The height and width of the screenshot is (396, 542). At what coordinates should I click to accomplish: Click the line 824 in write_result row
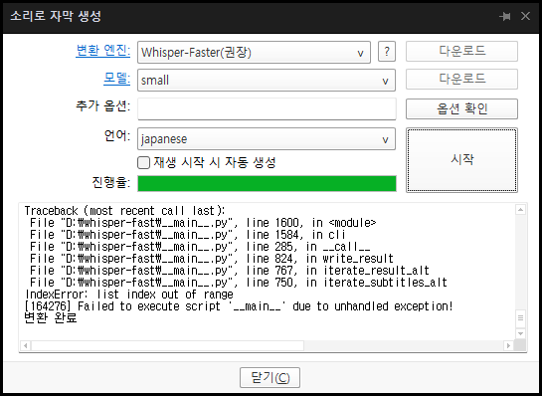click(212, 259)
